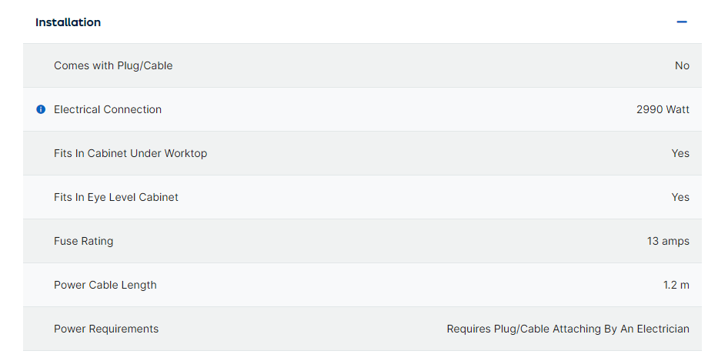Select 'Requires Plug/Cable Attaching By An Electrician' text
The width and height of the screenshot is (728, 361).
pos(568,329)
